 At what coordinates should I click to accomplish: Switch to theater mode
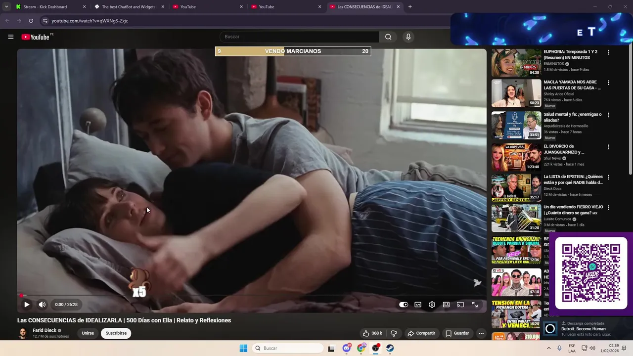[446, 305]
